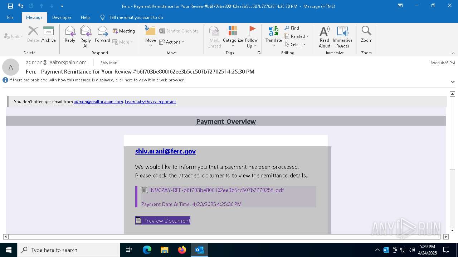Archive this email
458x257 pixels.
point(49,34)
